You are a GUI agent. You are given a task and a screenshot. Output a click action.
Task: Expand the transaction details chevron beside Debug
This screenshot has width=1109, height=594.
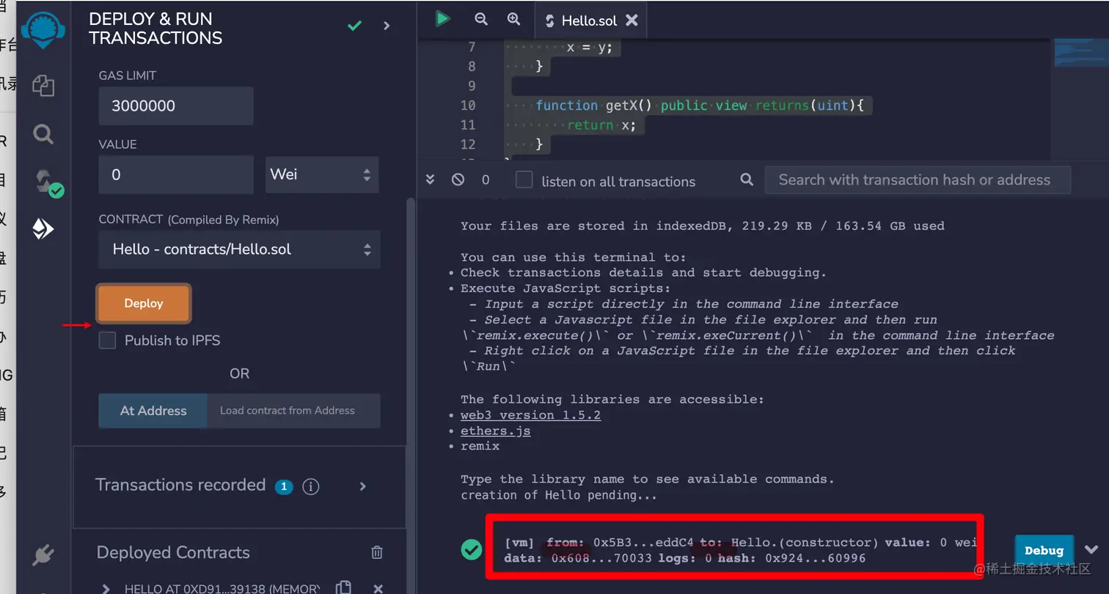tap(1091, 550)
